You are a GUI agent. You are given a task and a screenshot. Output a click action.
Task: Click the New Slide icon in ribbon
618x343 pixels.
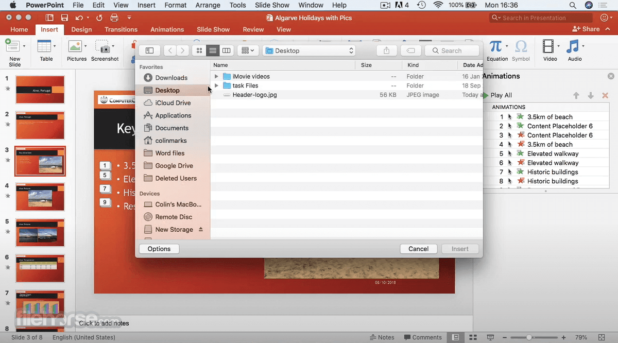click(11, 46)
